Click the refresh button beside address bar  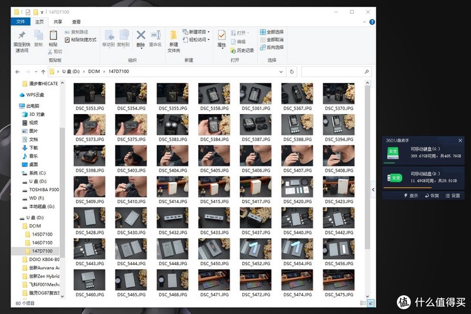(291, 72)
